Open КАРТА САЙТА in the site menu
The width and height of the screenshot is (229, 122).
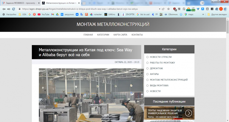click(120, 35)
